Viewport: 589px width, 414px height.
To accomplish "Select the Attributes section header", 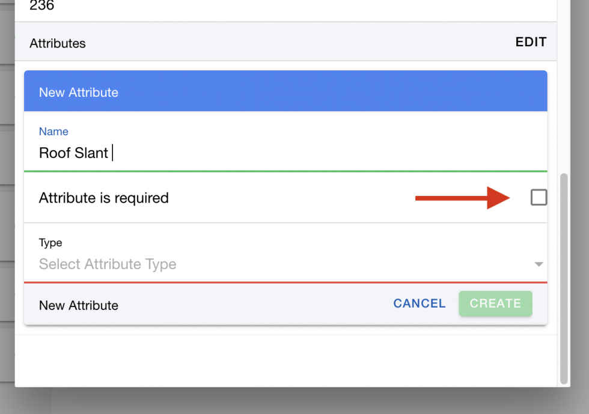I will pos(58,43).
